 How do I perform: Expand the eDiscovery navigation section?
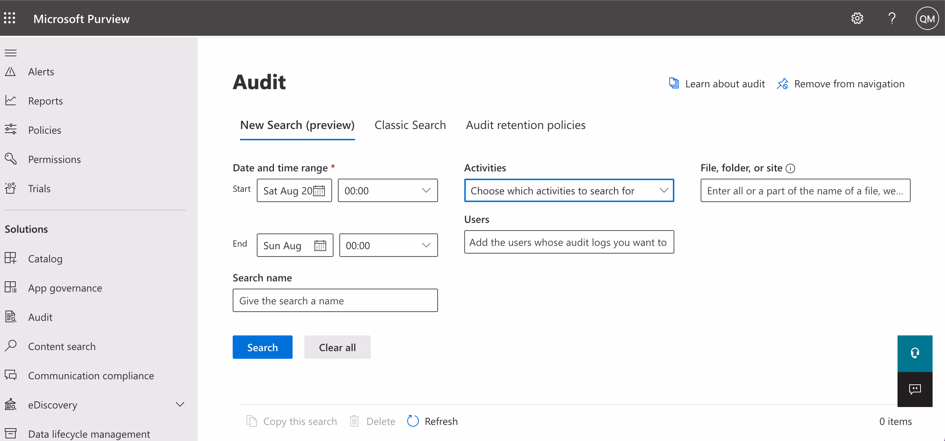[x=180, y=404]
